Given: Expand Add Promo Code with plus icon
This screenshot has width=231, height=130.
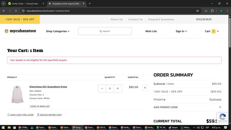Looking at the screenshot, I should [x=220, y=107].
